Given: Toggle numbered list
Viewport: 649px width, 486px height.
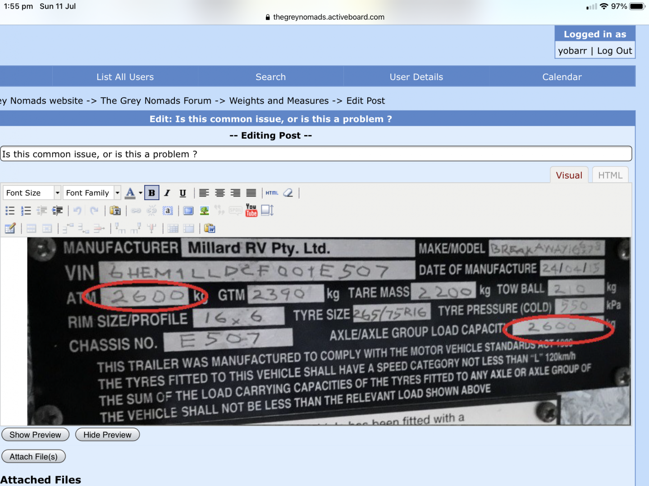Looking at the screenshot, I should coord(26,211).
